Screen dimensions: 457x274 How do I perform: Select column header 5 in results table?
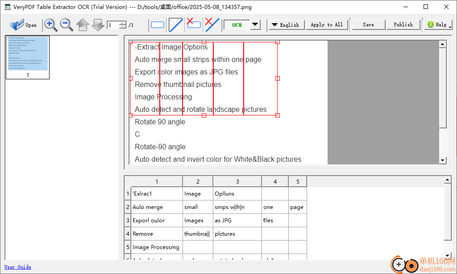coord(298,181)
